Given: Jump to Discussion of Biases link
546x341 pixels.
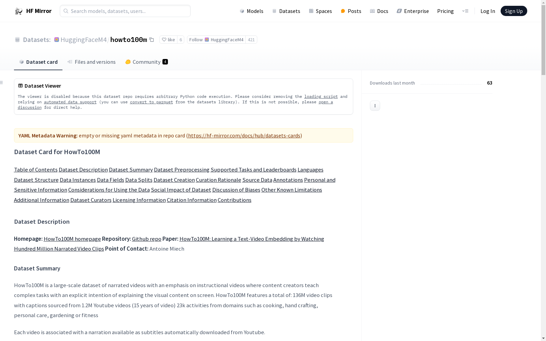Looking at the screenshot, I should 236,190.
